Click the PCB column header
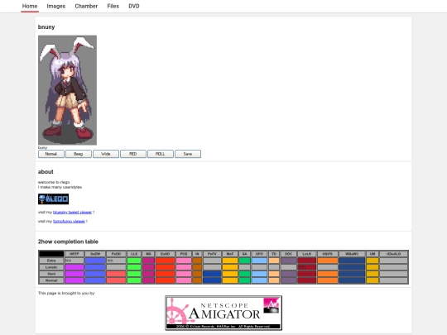This screenshot has width=447, height=335. tap(184, 254)
